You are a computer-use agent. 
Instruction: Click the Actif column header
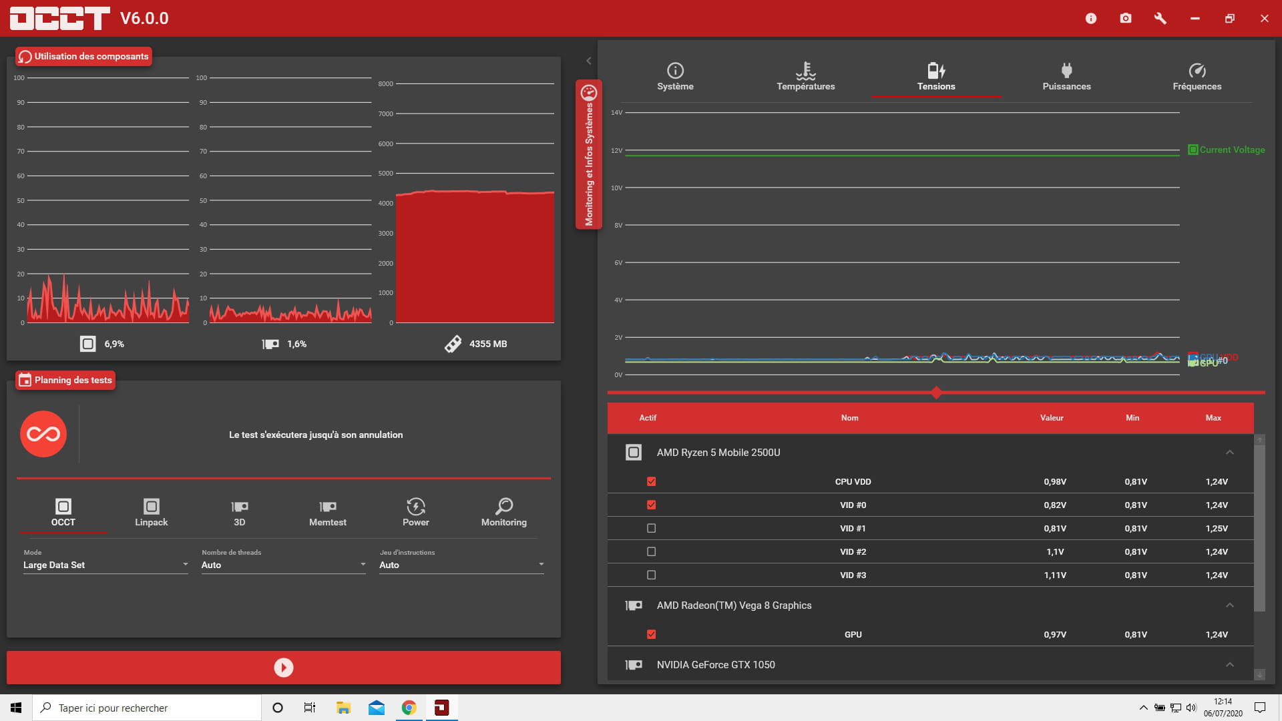point(648,418)
